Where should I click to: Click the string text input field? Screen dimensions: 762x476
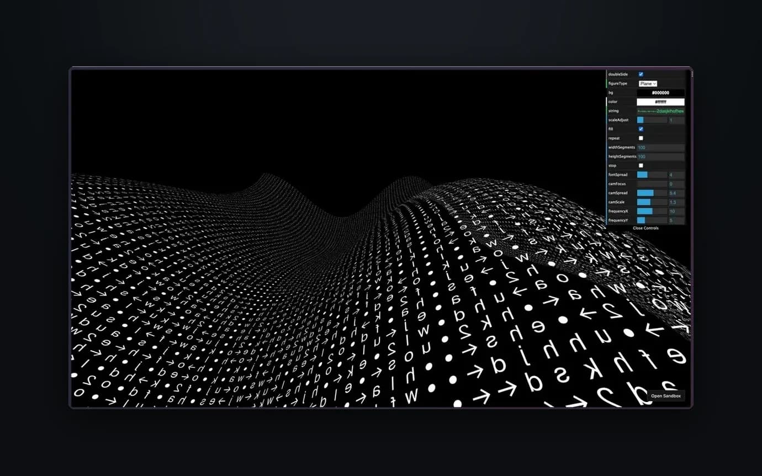click(660, 111)
